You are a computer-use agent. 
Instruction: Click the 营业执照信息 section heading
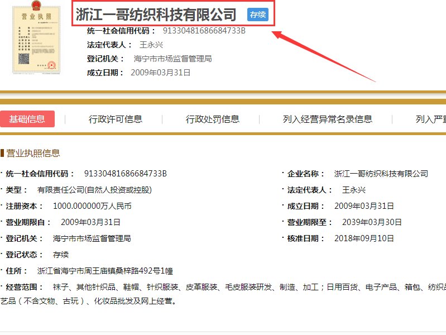click(33, 153)
